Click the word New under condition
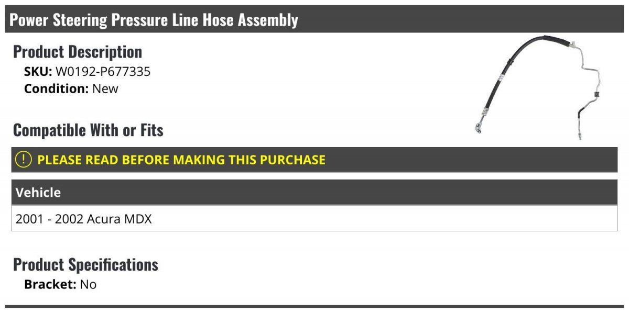This screenshot has height=313, width=629. click(105, 88)
